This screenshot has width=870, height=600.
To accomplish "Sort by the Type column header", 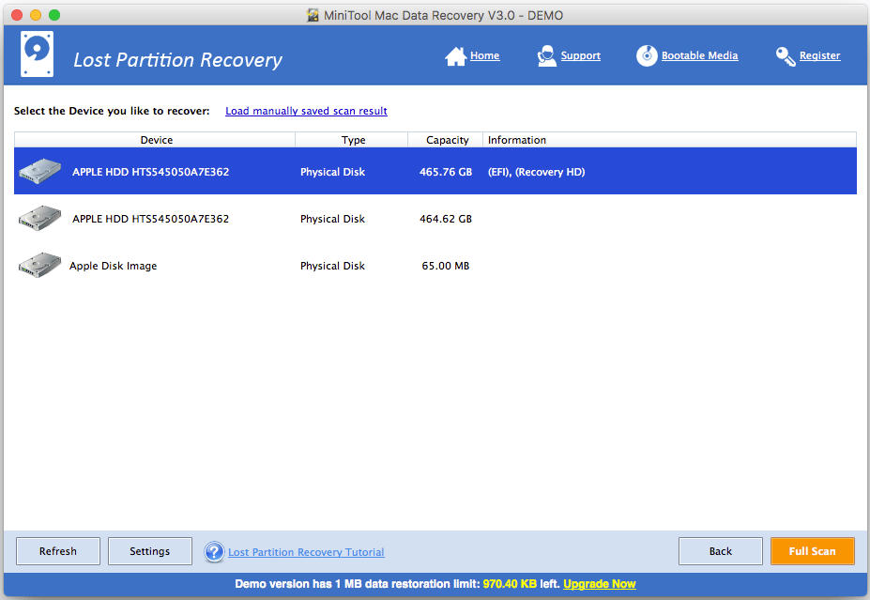I will (352, 140).
